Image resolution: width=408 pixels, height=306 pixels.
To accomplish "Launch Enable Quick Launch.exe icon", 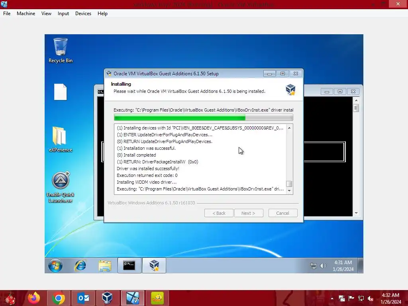I will pyautogui.click(x=61, y=187).
